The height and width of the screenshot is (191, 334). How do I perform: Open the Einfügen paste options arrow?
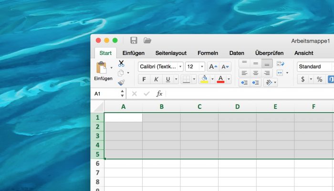[111, 68]
